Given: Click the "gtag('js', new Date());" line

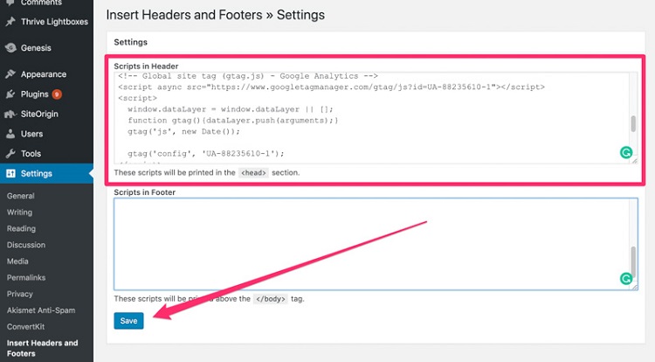Looking at the screenshot, I should coord(183,131).
